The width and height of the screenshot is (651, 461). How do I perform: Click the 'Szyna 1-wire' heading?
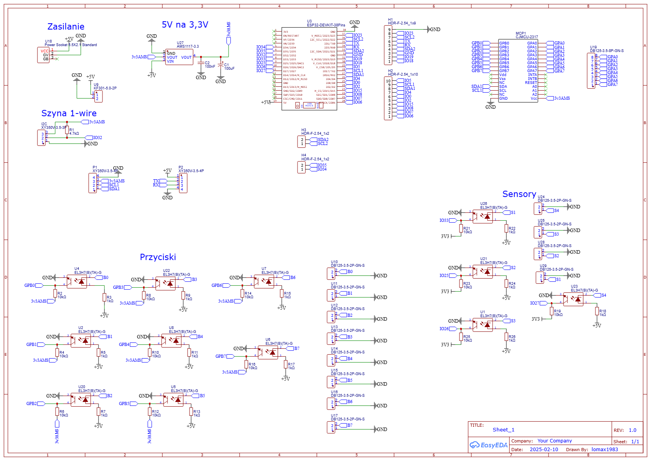pyautogui.click(x=69, y=113)
